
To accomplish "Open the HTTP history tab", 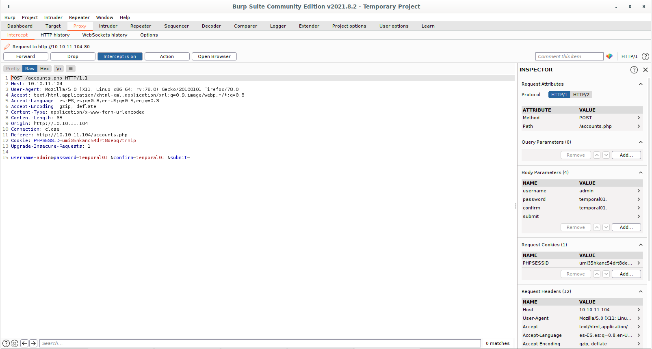I will coord(55,35).
